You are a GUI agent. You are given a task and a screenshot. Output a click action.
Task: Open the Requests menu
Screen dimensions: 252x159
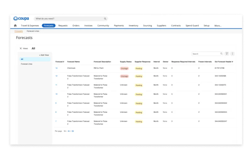63,26
